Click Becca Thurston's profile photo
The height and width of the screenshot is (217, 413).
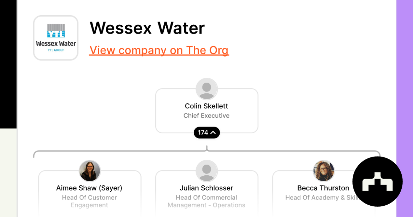pos(323,170)
